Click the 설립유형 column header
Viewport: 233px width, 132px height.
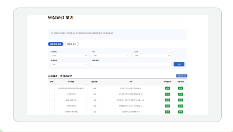[x=94, y=82]
